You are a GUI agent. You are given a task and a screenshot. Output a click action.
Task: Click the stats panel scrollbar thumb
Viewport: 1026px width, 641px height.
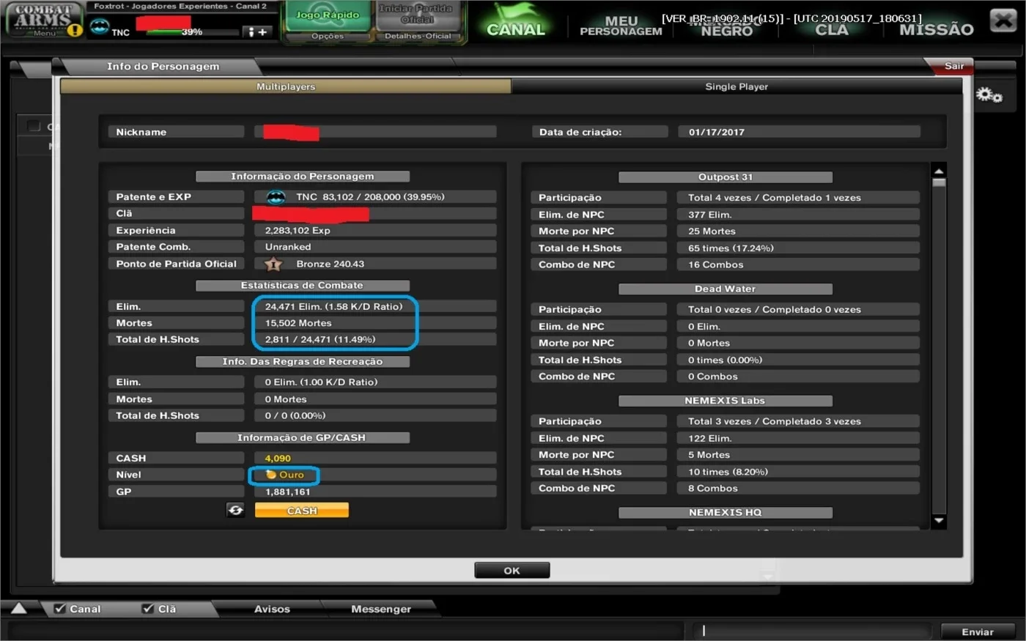(x=939, y=182)
